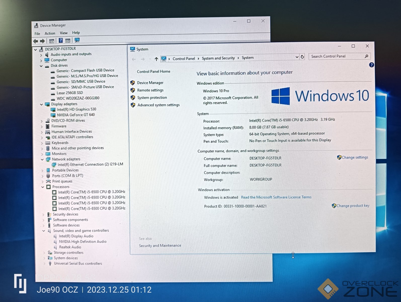Click the Ports (COM & LPT) icon
The width and height of the screenshot is (401, 302).
48,176
